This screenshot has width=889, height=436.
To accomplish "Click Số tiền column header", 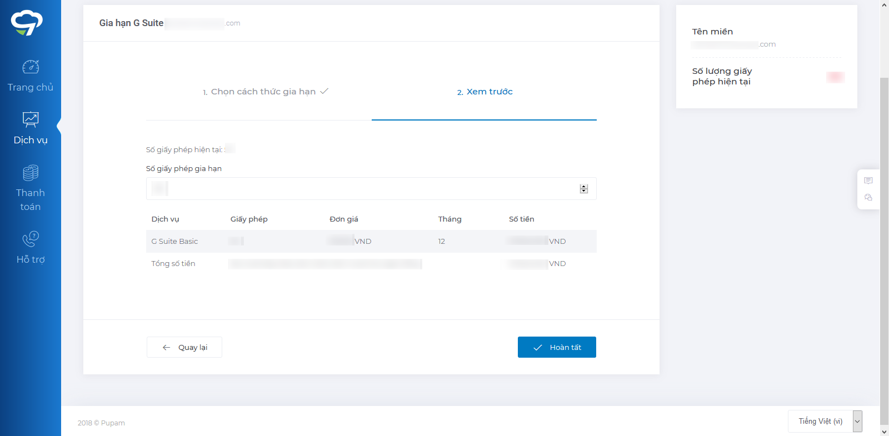I will point(522,219).
